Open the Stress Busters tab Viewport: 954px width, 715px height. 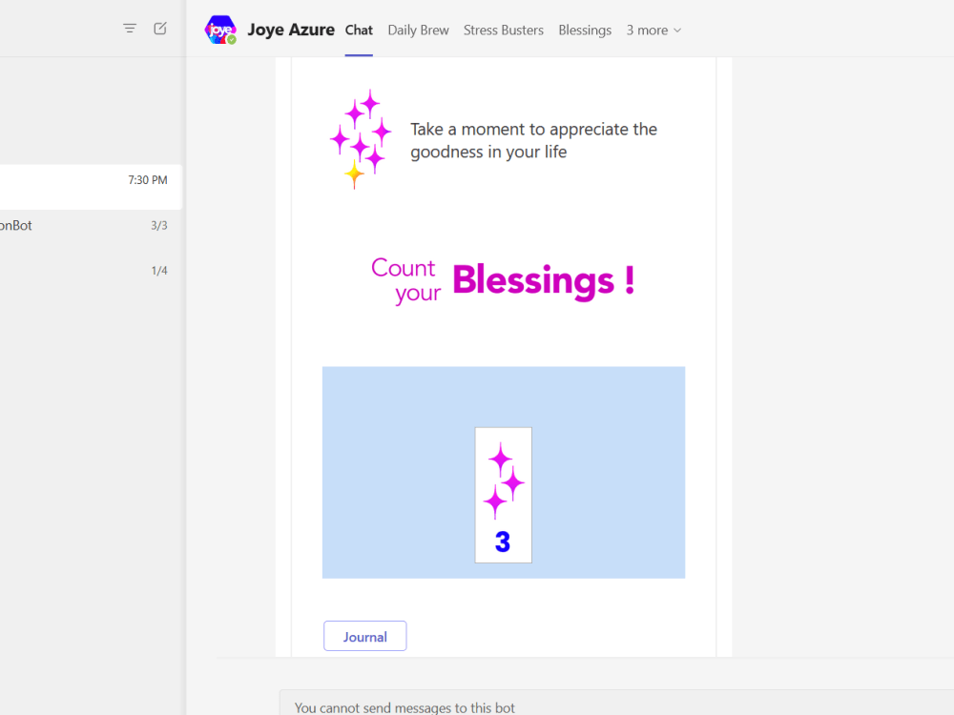(504, 30)
